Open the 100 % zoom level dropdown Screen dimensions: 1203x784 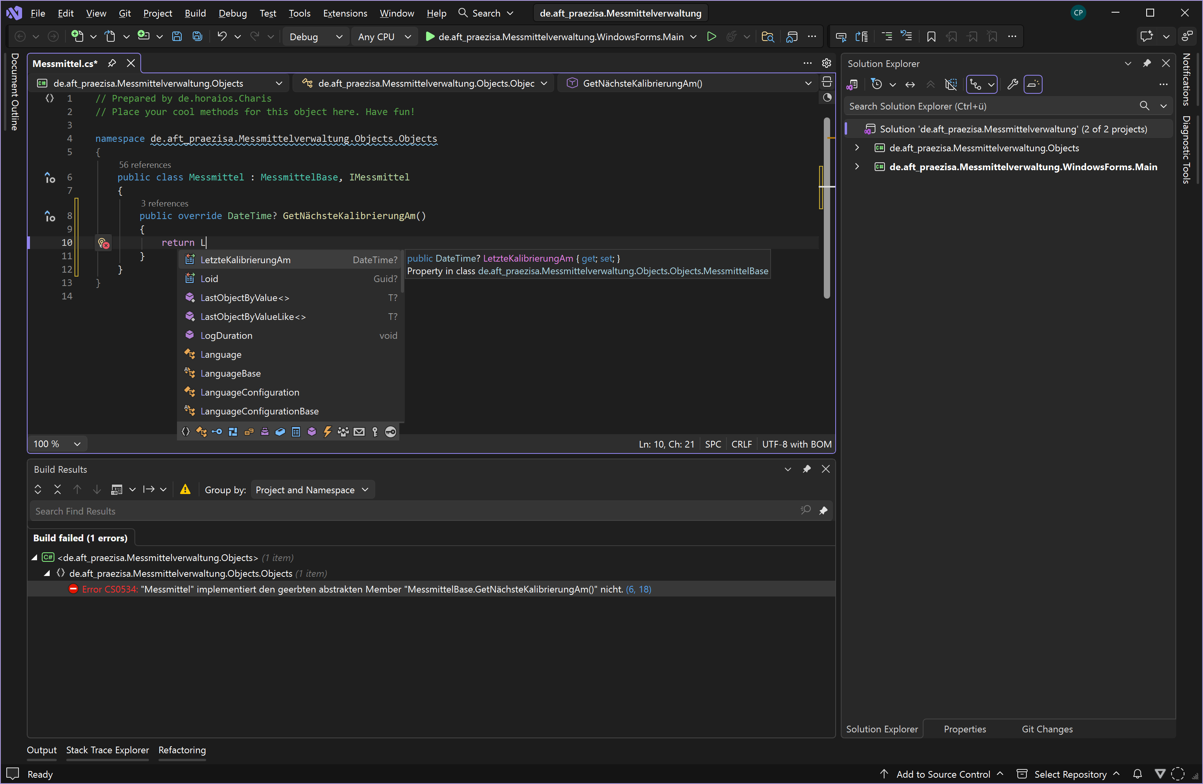57,444
